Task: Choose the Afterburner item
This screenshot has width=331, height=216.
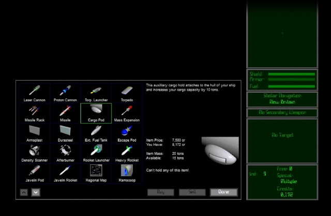Action: coord(65,153)
